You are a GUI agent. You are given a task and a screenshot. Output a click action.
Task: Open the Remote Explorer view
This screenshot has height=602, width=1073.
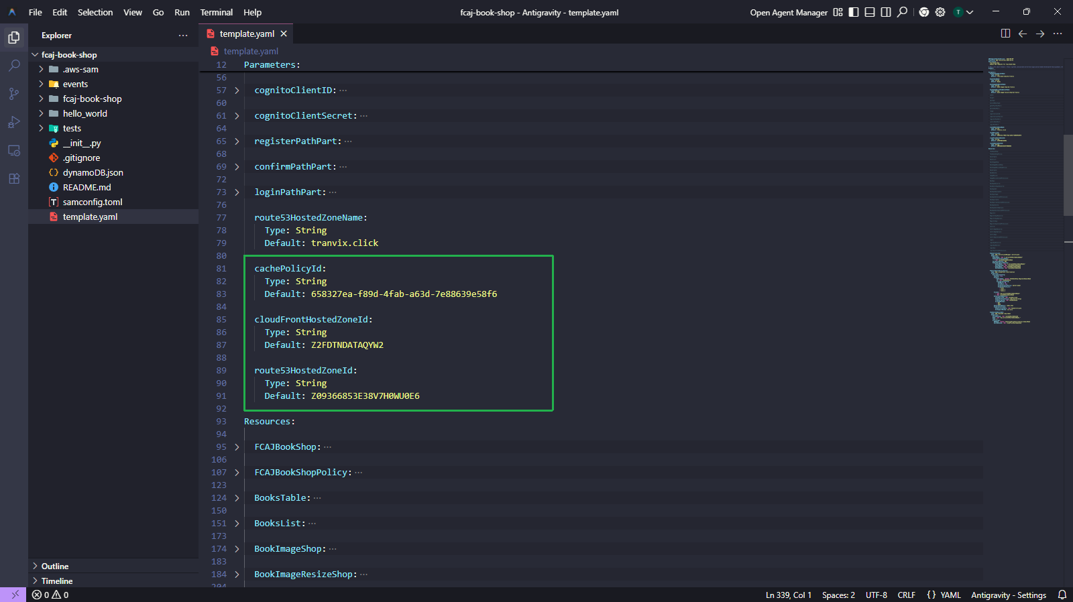[14, 150]
